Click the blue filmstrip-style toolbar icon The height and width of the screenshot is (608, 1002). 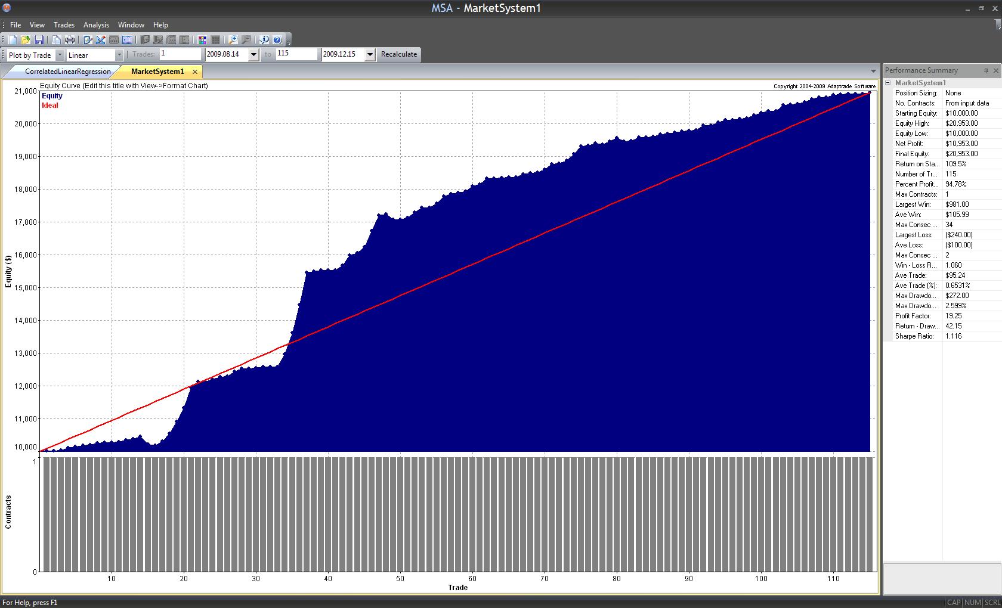pyautogui.click(x=127, y=40)
